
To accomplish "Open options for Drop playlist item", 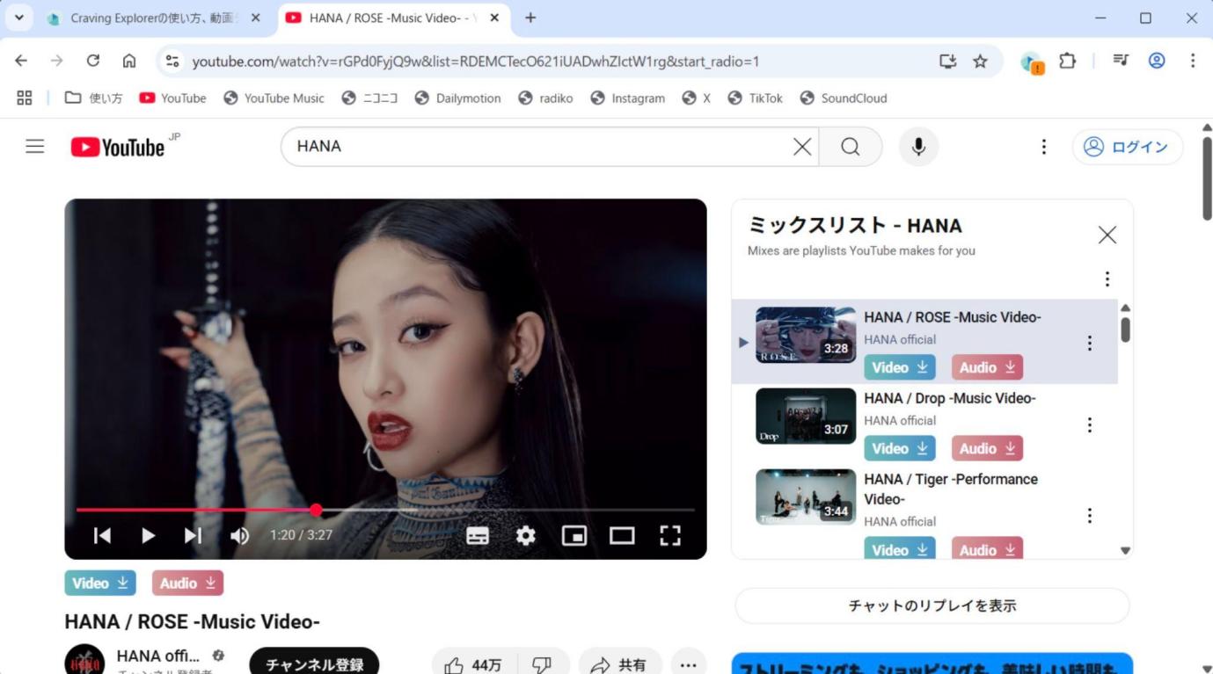I will (x=1090, y=424).
